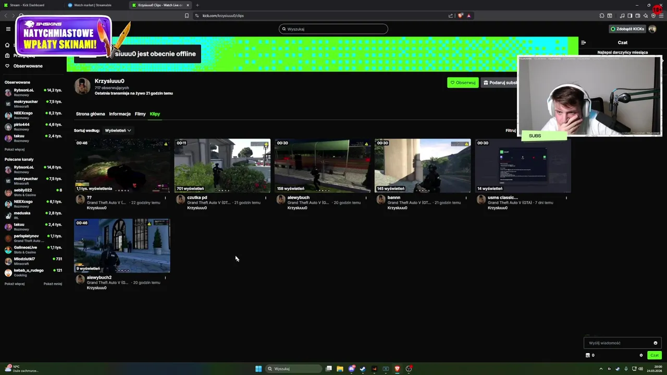667x375 pixels.
Task: Select 'Strona główna' channel tab
Action: tap(90, 114)
